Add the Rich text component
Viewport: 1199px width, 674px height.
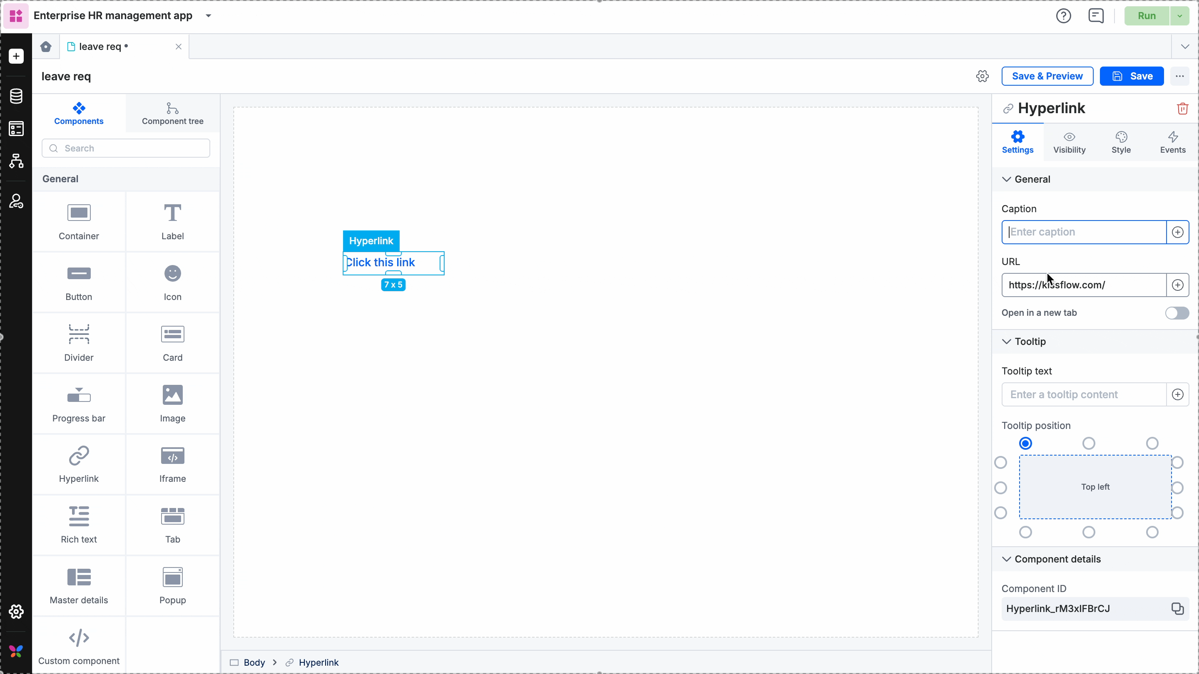(x=79, y=525)
